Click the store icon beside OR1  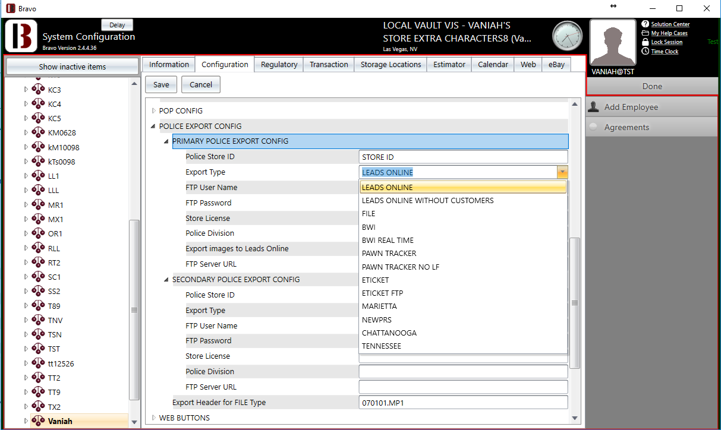coord(39,233)
